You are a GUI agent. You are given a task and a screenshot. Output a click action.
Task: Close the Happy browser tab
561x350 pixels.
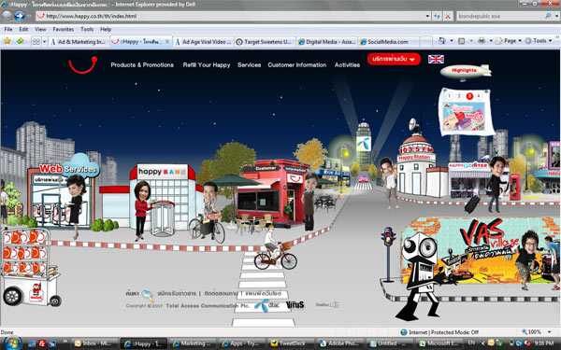[x=167, y=42]
